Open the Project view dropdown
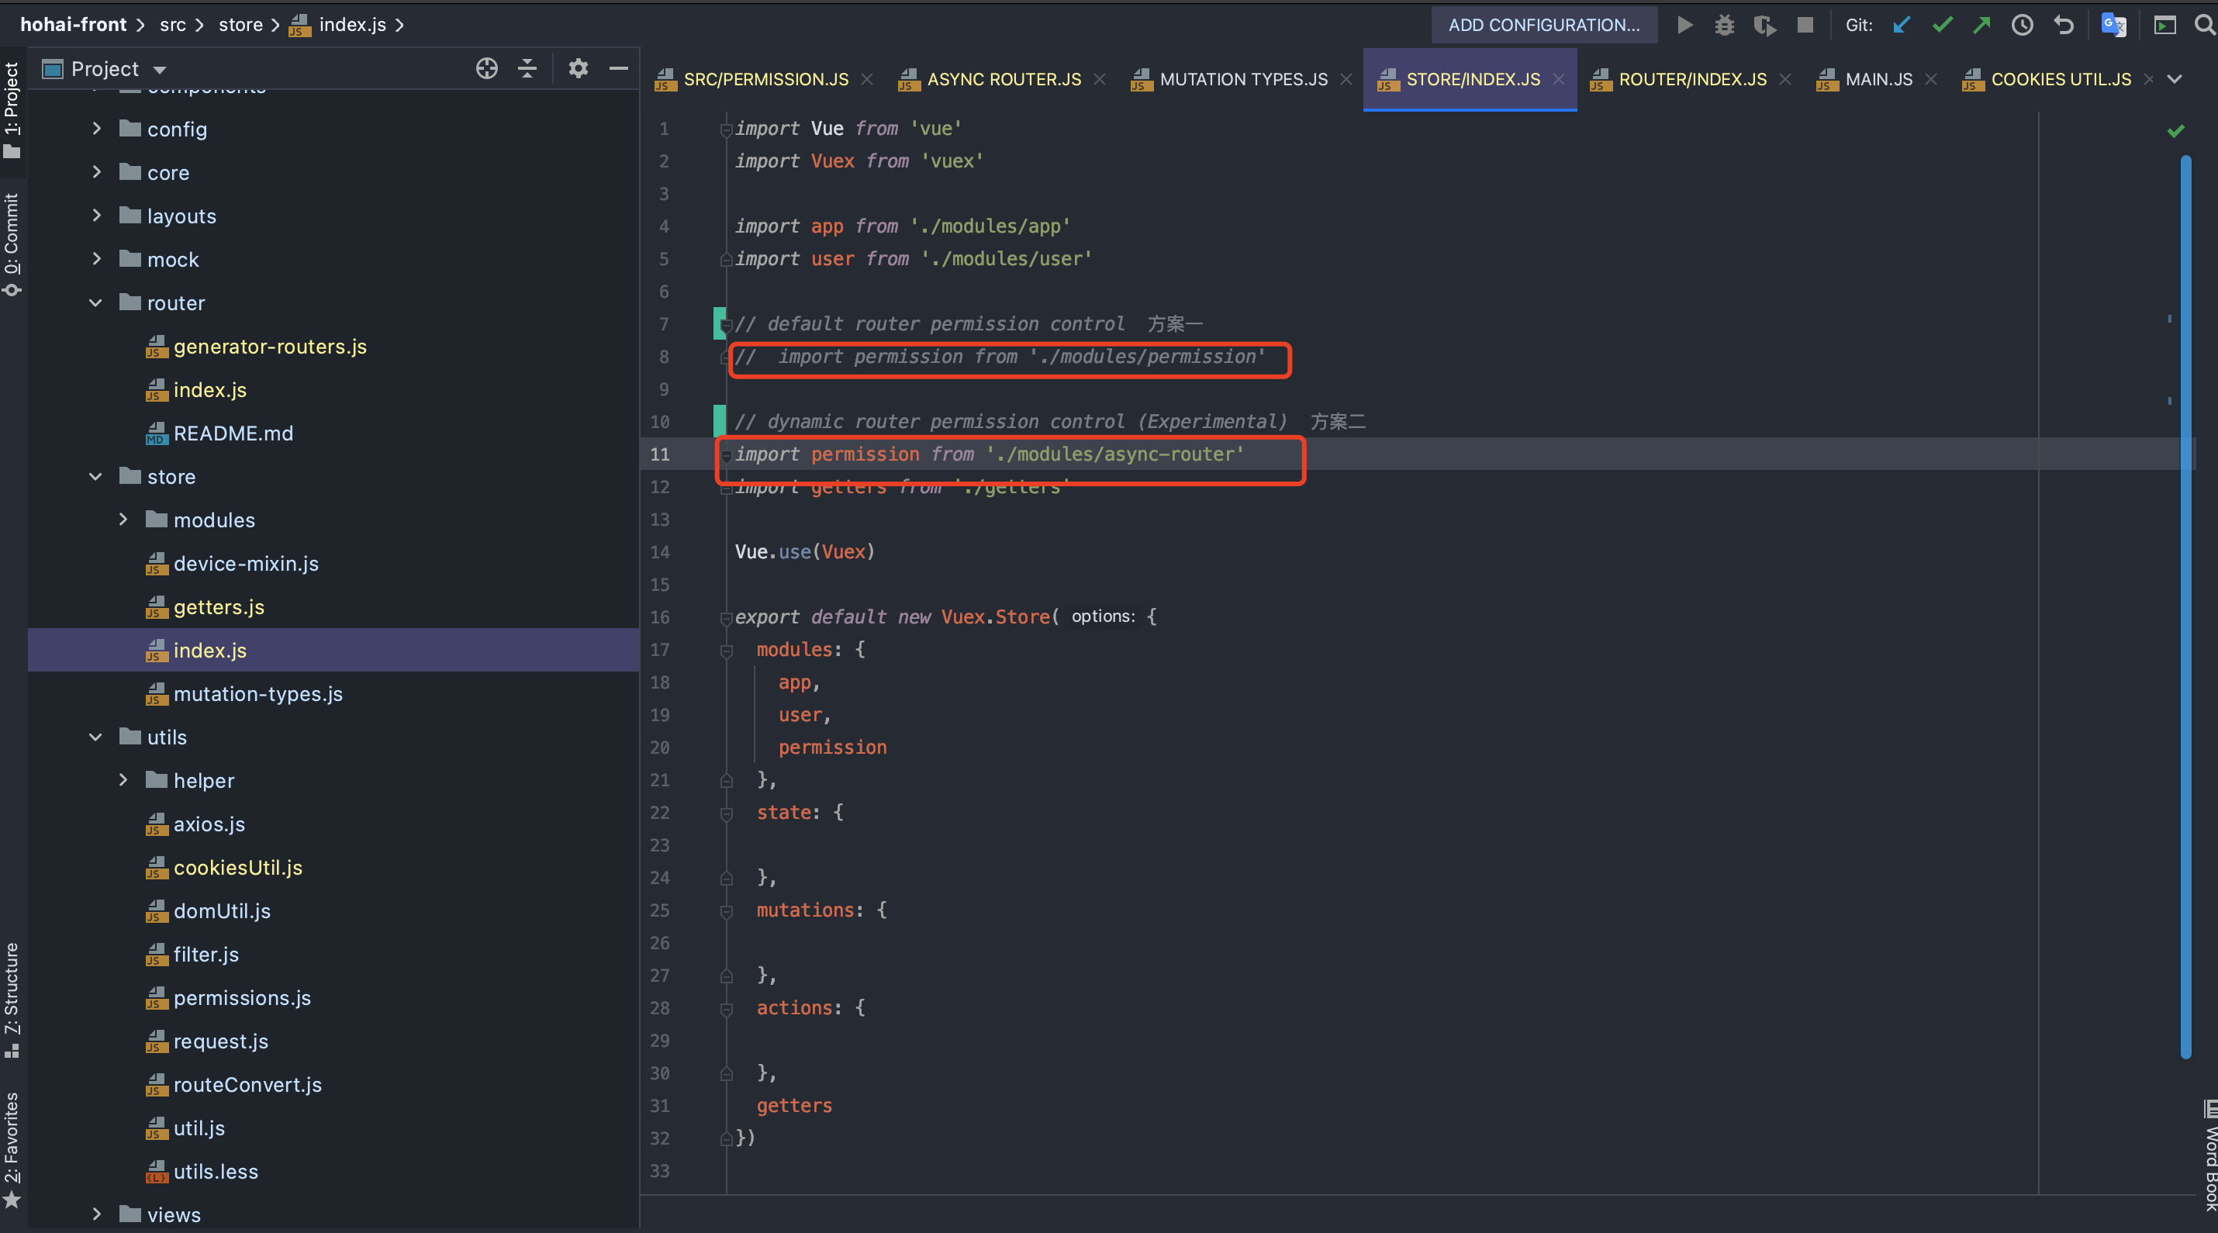 pos(161,70)
